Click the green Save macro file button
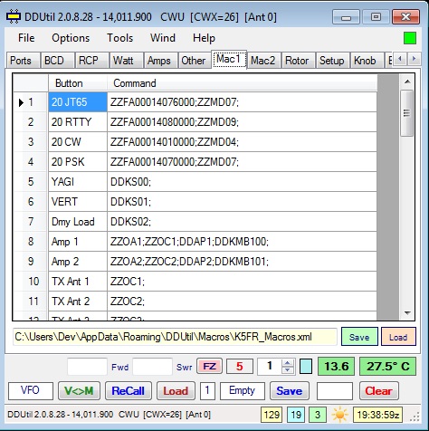This screenshot has height=431, width=429. click(x=359, y=337)
